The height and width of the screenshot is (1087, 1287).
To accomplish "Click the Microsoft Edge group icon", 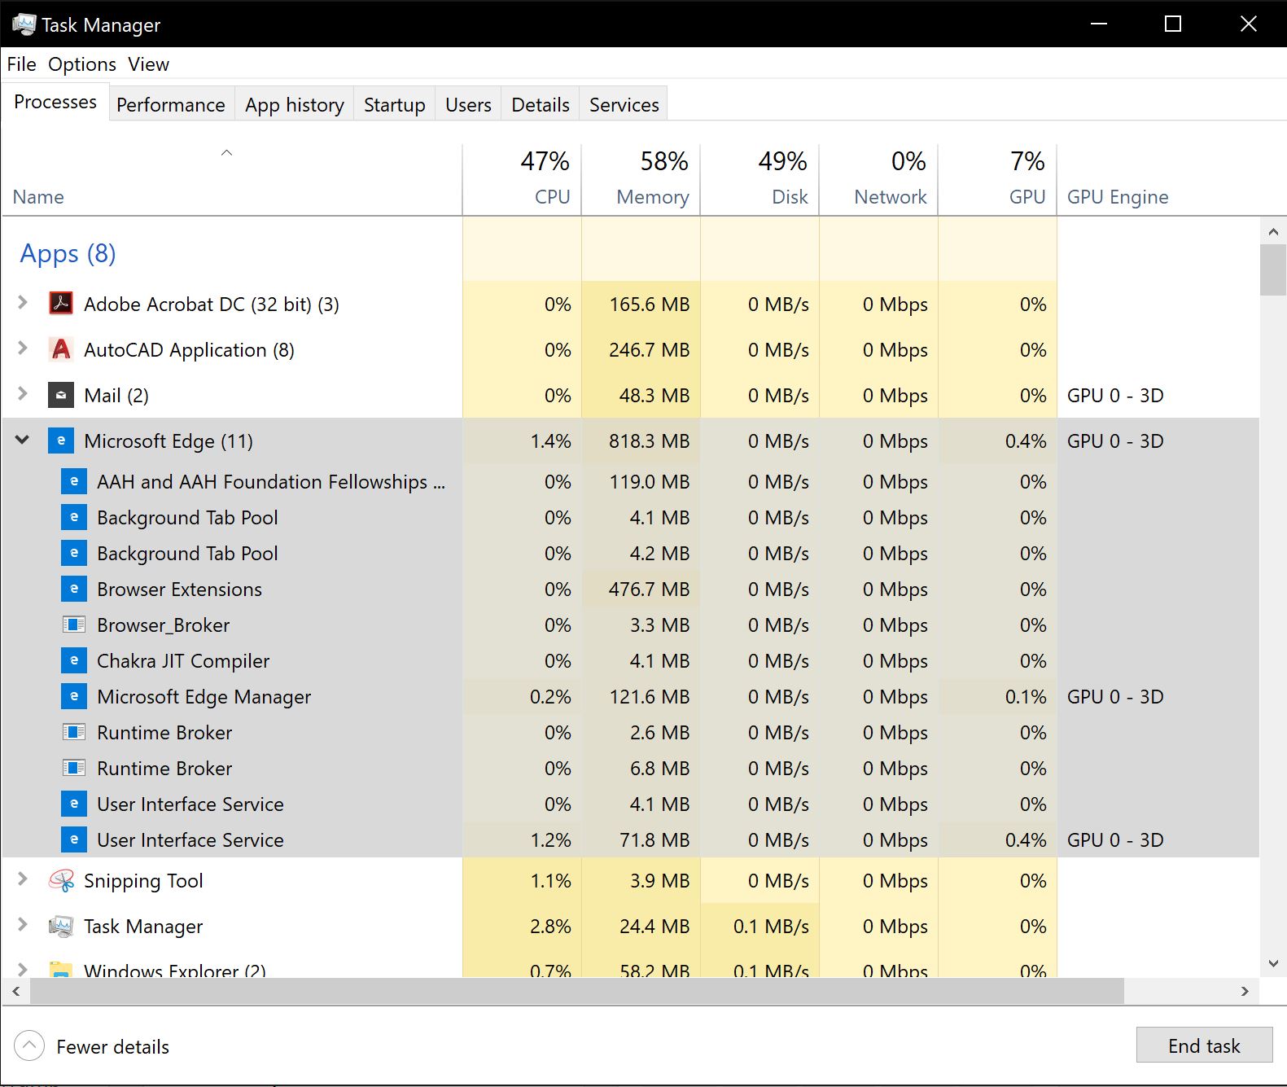I will [61, 440].
